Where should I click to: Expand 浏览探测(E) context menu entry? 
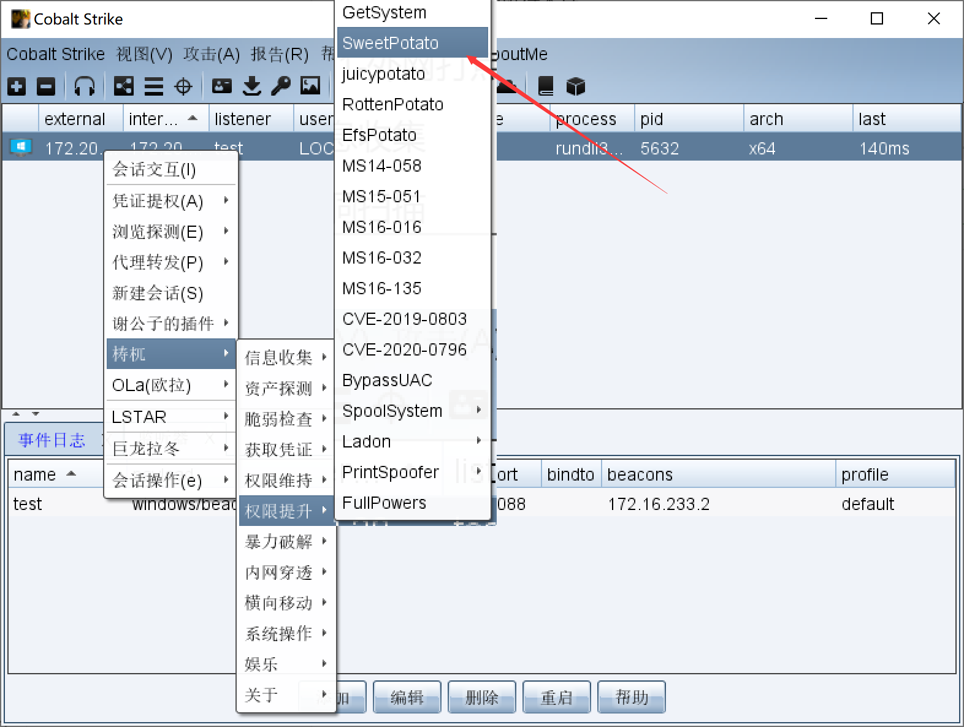coord(171,232)
